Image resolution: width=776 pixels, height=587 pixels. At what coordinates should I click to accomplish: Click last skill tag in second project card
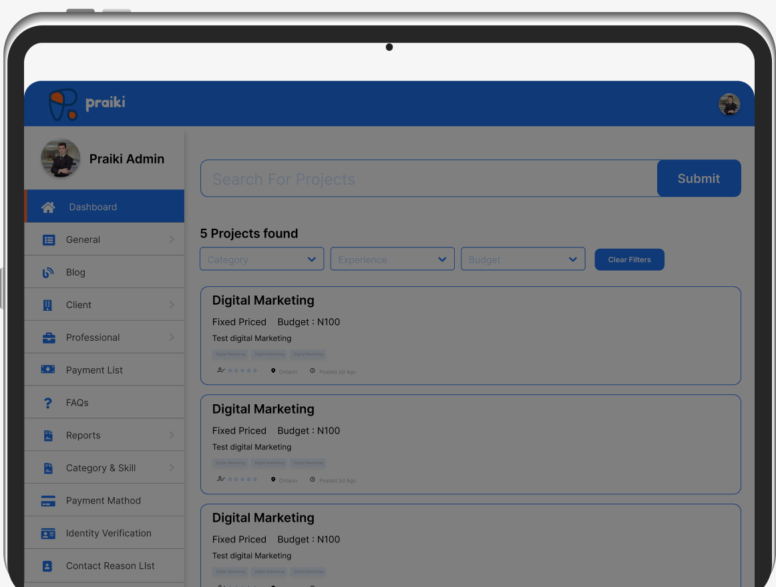pos(309,463)
